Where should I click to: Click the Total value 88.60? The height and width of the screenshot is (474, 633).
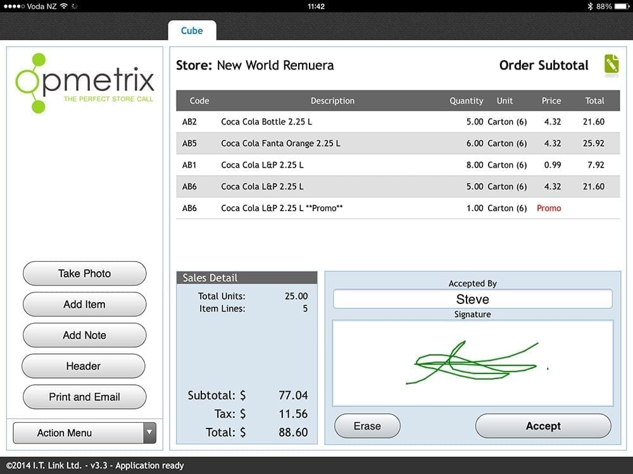pos(293,432)
